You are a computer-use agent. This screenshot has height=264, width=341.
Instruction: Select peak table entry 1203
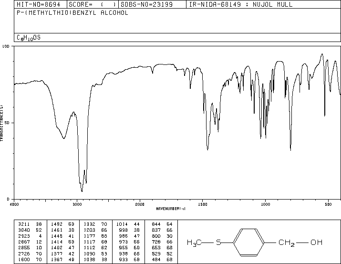[89, 230]
